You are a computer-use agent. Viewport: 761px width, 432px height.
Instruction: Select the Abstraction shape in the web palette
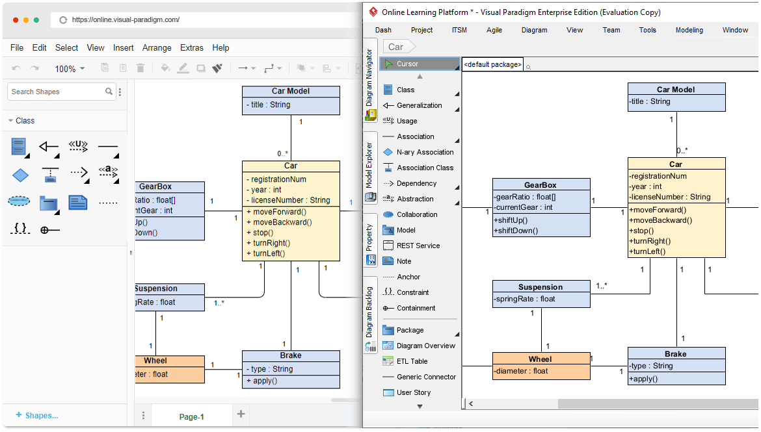(108, 172)
